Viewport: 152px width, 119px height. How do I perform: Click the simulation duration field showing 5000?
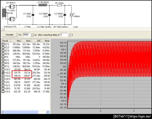(x=27, y=35)
